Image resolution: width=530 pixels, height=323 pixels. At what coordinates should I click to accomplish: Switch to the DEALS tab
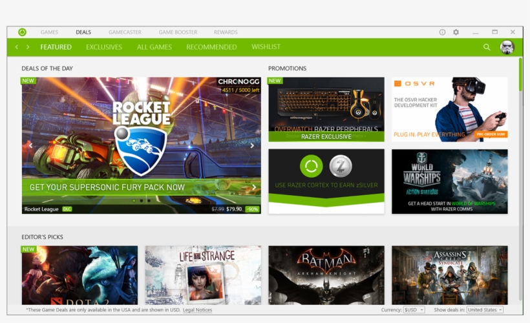point(83,32)
